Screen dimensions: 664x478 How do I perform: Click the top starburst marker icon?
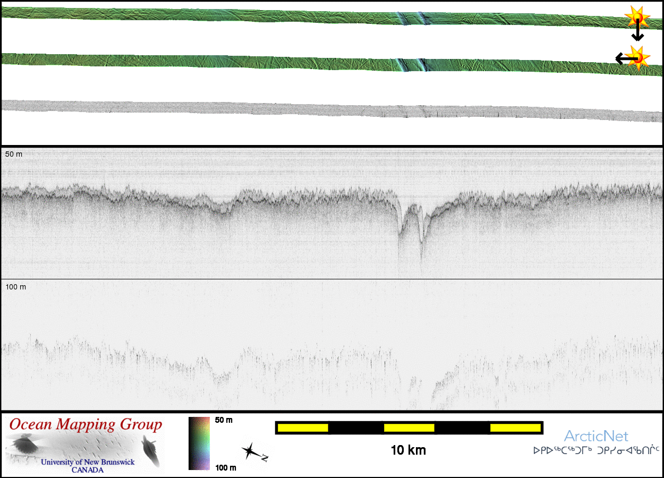(x=636, y=18)
